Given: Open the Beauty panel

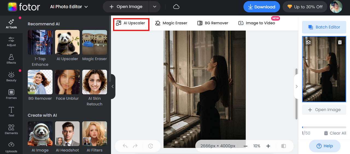Looking at the screenshot, I should click(11, 77).
